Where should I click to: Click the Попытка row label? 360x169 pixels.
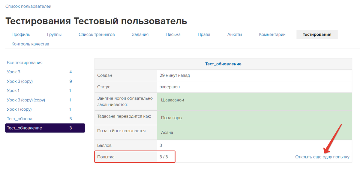click(x=106, y=157)
